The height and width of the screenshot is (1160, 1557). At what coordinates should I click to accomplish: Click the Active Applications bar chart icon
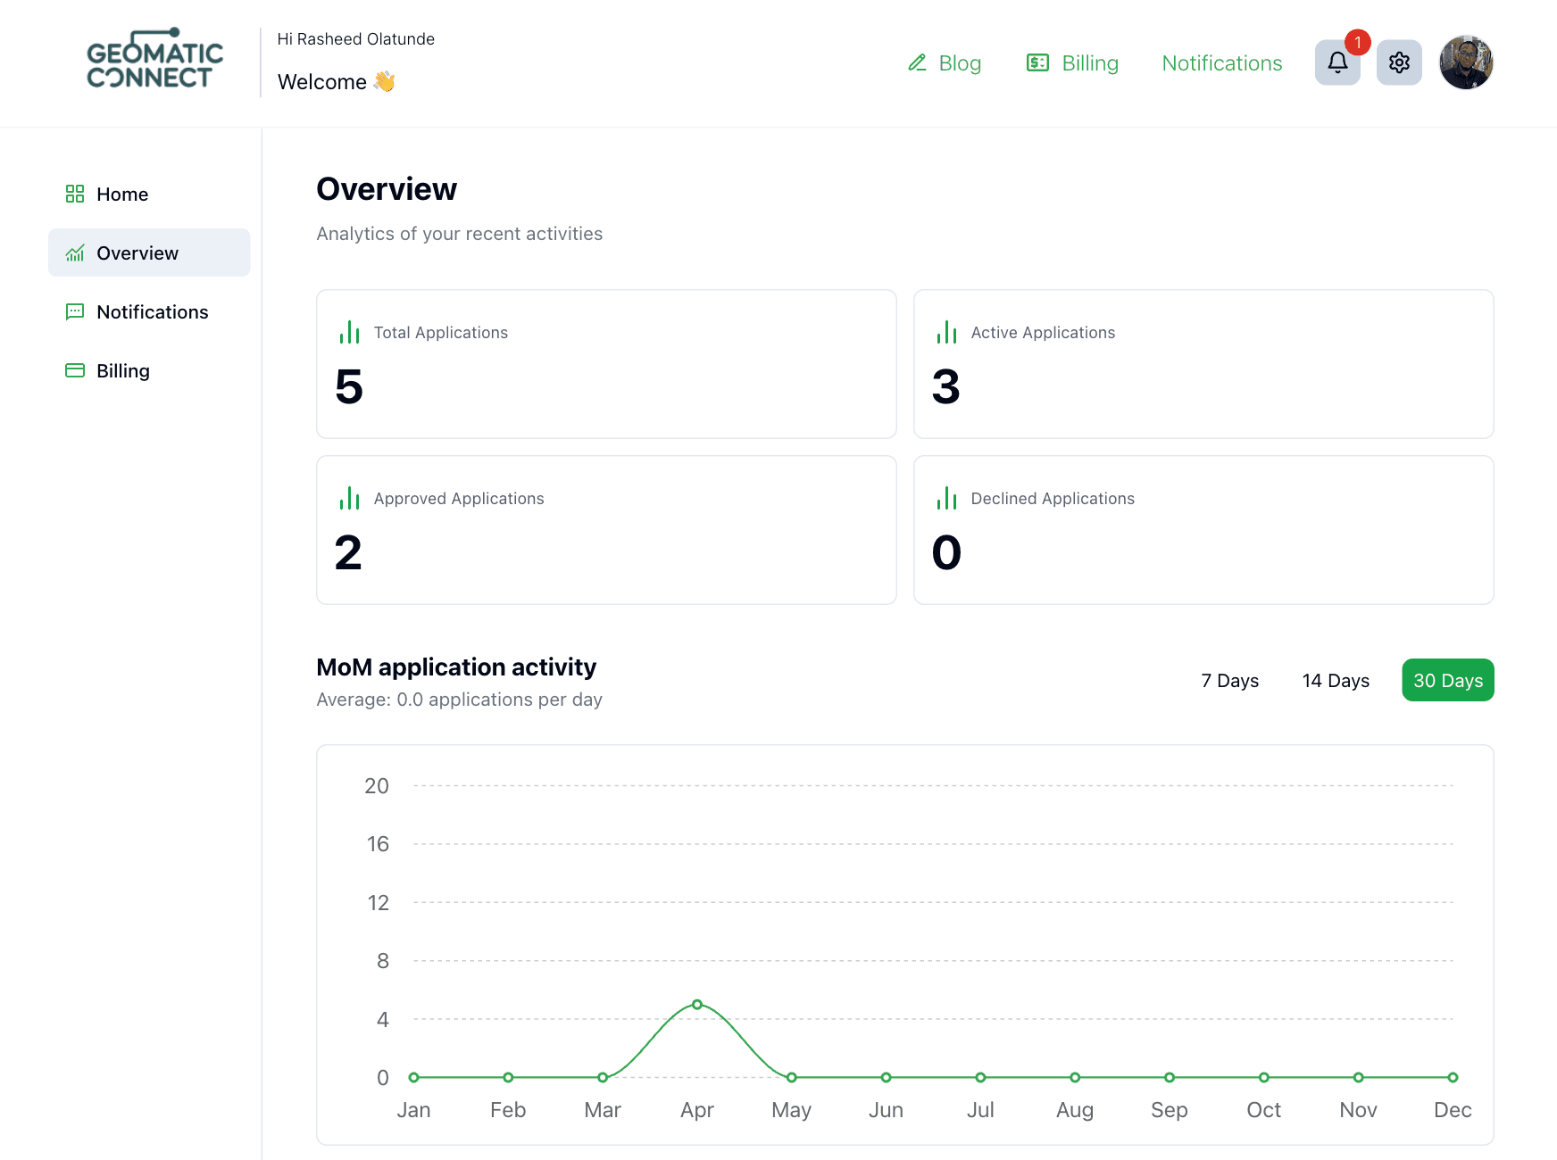click(x=946, y=333)
